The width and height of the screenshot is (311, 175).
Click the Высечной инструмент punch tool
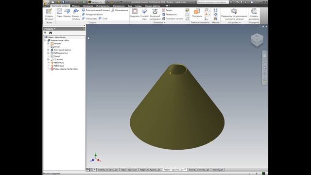pyautogui.click(x=155, y=14)
